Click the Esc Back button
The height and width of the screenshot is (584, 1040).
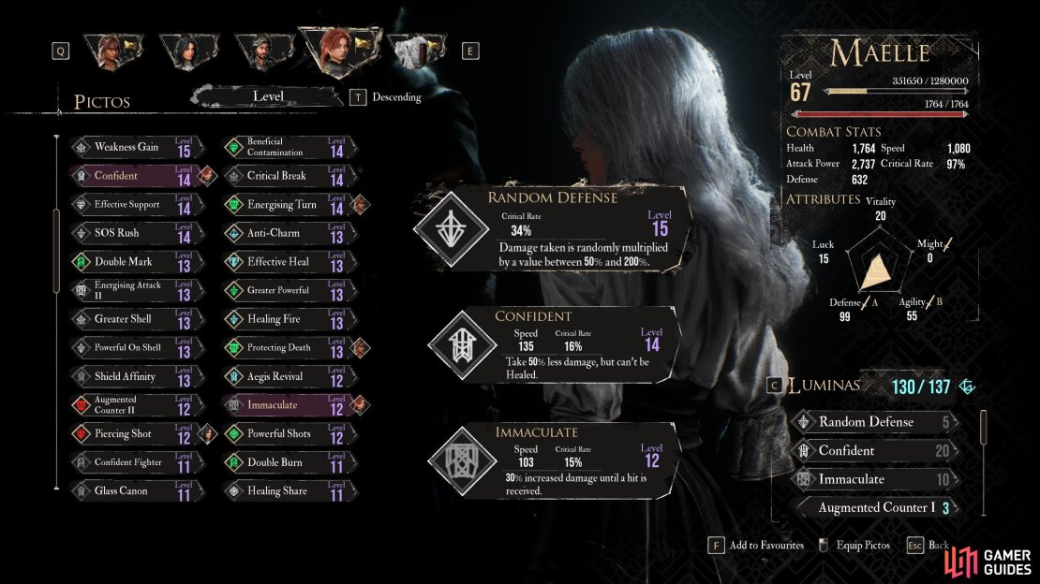click(x=928, y=545)
